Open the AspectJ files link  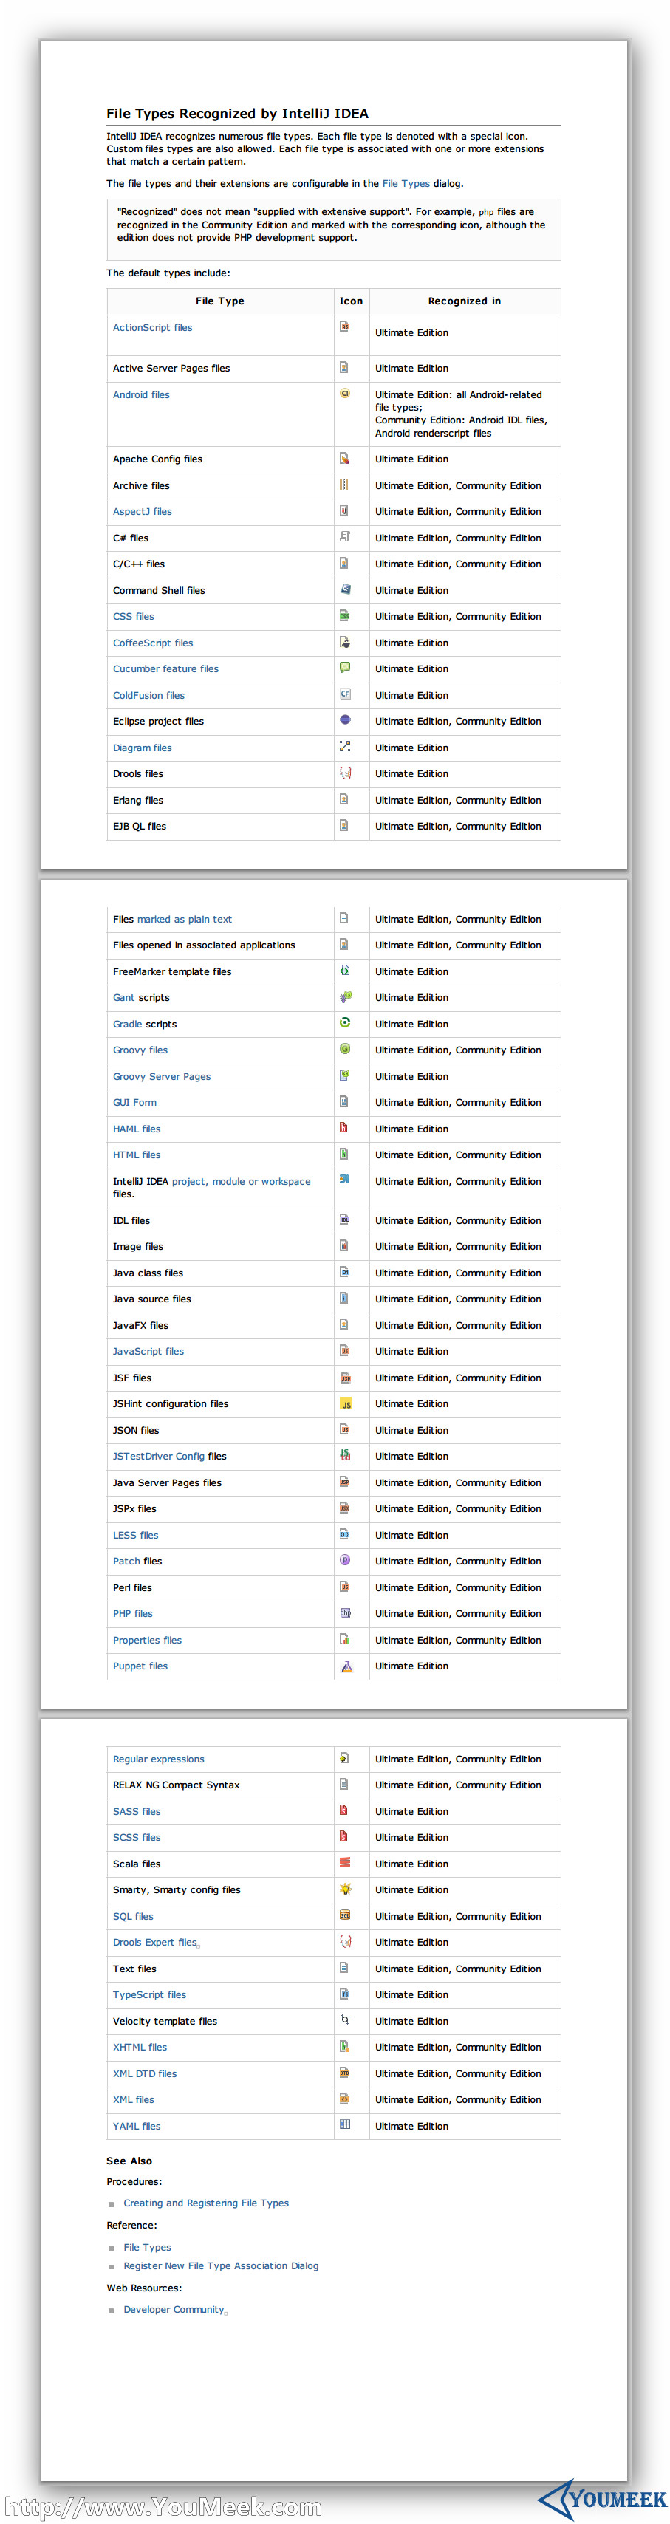142,511
